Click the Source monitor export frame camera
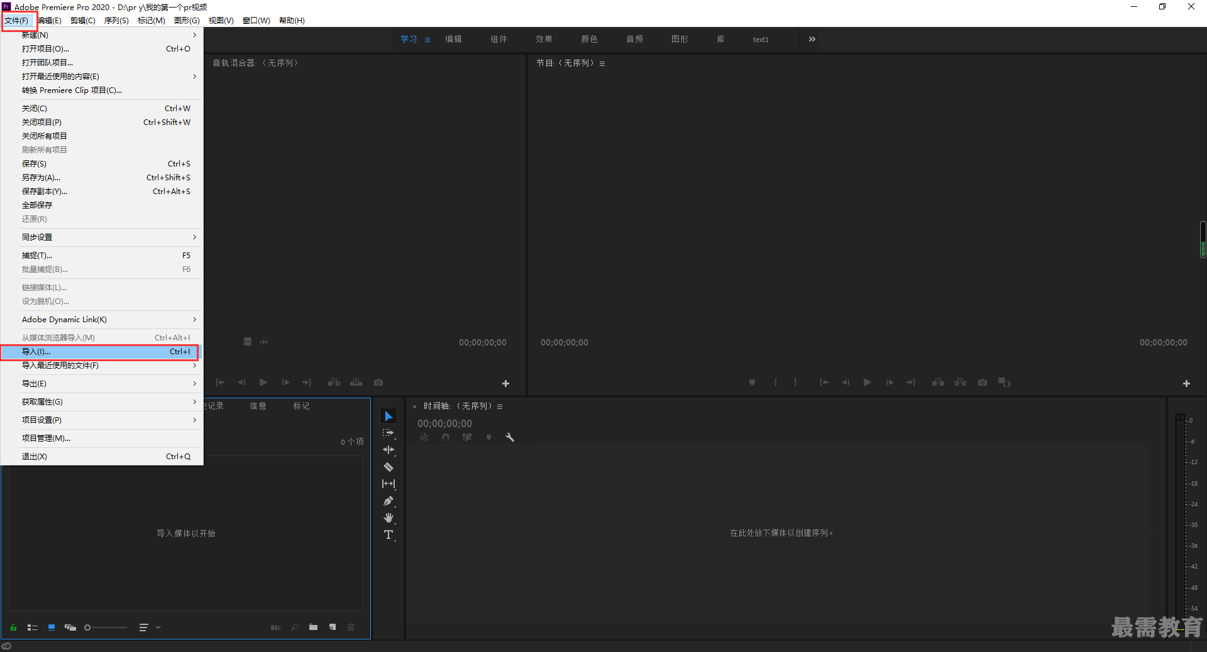1207x652 pixels. [378, 383]
